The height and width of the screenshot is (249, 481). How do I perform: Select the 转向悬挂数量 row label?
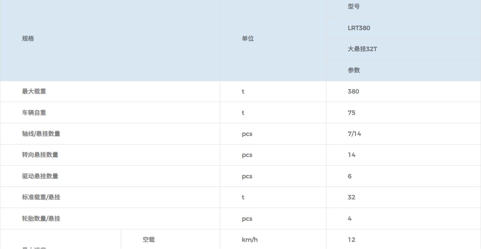(40, 155)
